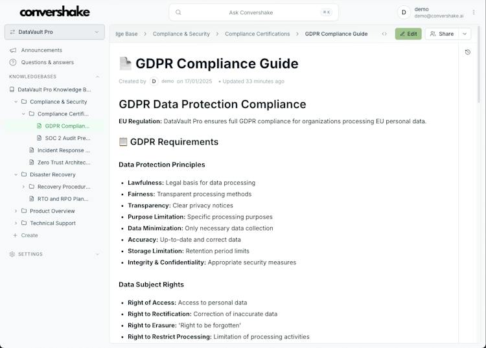Screen dimensions: 486x348
Task: Open the DataVault Pro workspace switcher
Action: coord(54,32)
